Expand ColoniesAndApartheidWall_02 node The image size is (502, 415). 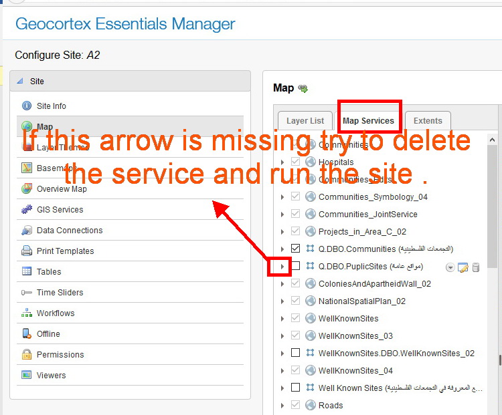(282, 284)
